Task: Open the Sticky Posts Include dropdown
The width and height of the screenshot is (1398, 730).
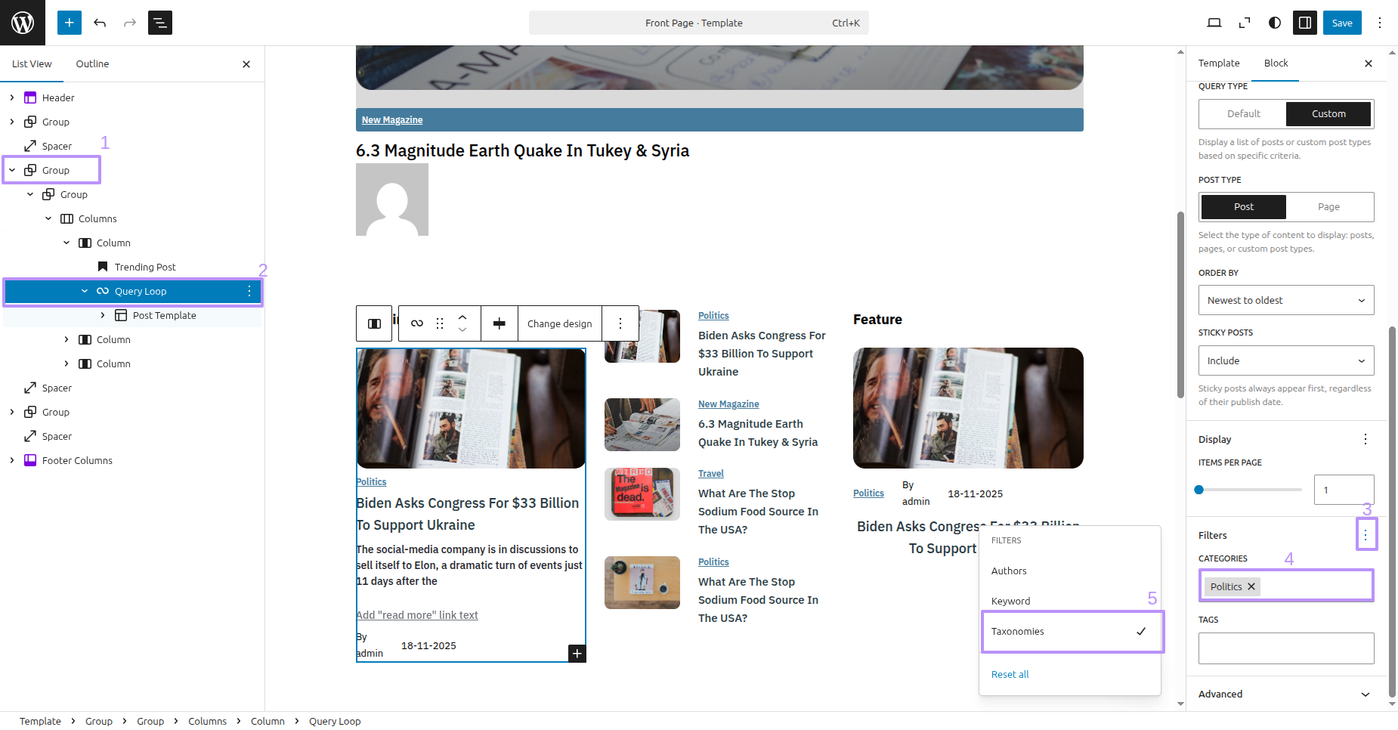Action: click(1285, 361)
